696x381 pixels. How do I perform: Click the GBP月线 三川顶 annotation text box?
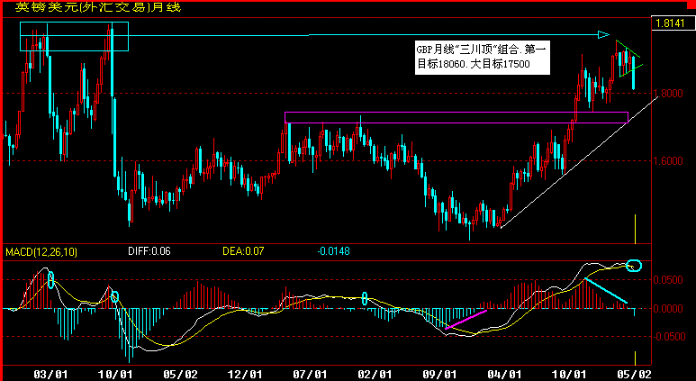click(x=483, y=58)
